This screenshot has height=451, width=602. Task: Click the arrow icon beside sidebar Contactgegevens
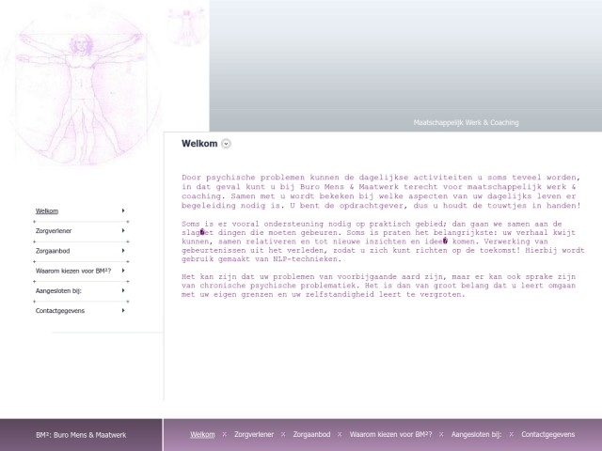[123, 310]
